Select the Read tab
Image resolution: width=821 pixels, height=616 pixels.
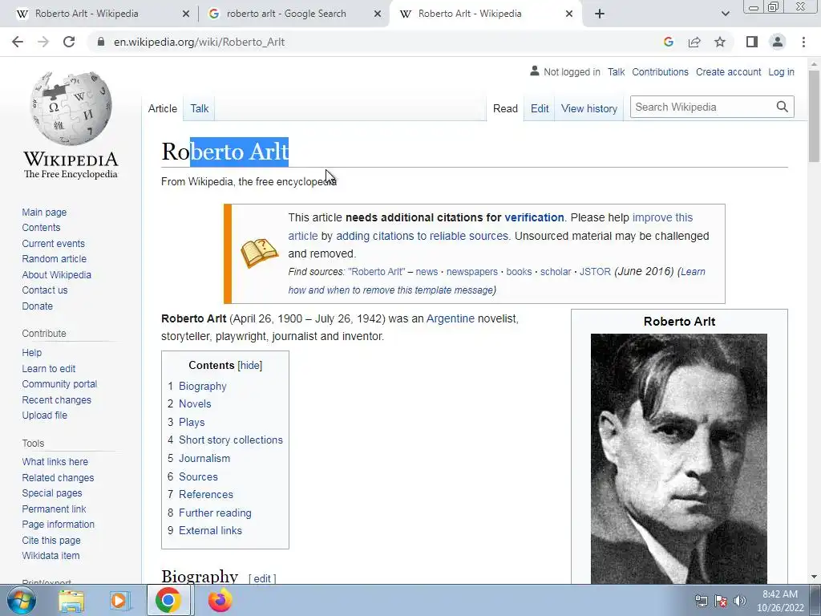point(505,108)
